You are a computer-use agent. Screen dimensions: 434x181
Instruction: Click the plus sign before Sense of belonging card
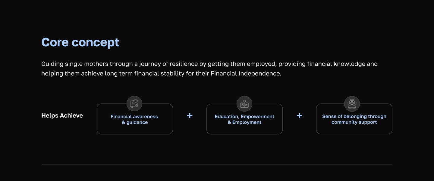coord(299,116)
